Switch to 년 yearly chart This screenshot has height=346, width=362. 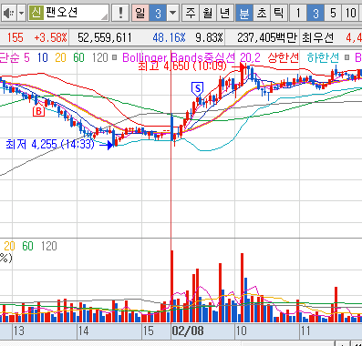pos(225,13)
